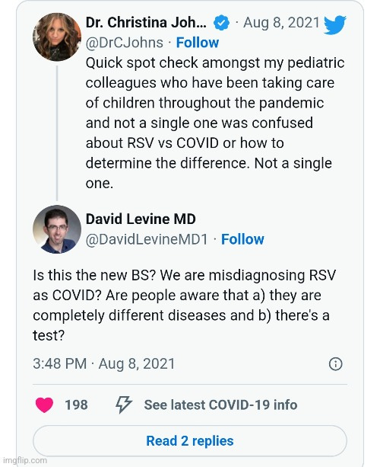Viewport: 380px width, 467px height.
Task: Open the tweet info circle icon
Action: click(x=336, y=364)
